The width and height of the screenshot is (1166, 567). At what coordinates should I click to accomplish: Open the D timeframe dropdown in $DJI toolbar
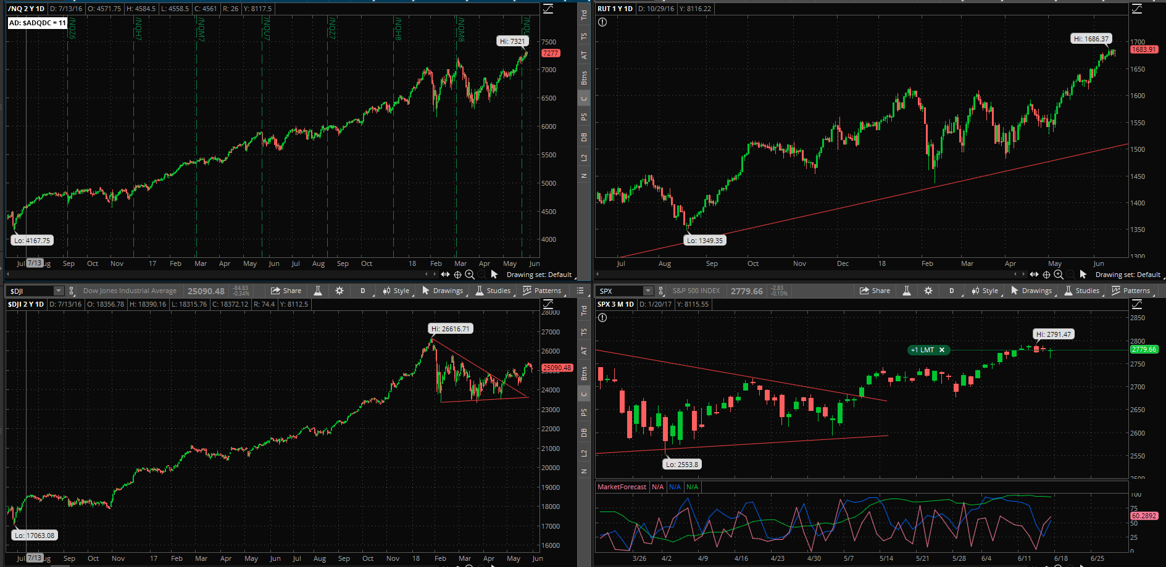363,291
